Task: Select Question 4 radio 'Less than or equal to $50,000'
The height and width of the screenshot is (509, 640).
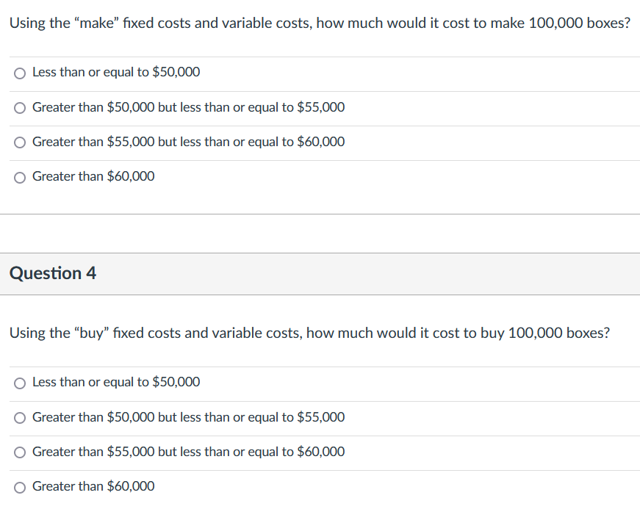Action: pos(20,383)
